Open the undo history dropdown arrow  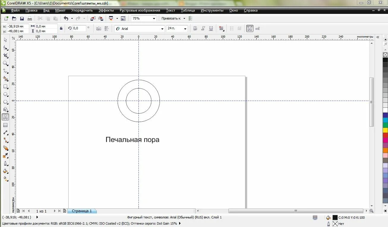72,18
